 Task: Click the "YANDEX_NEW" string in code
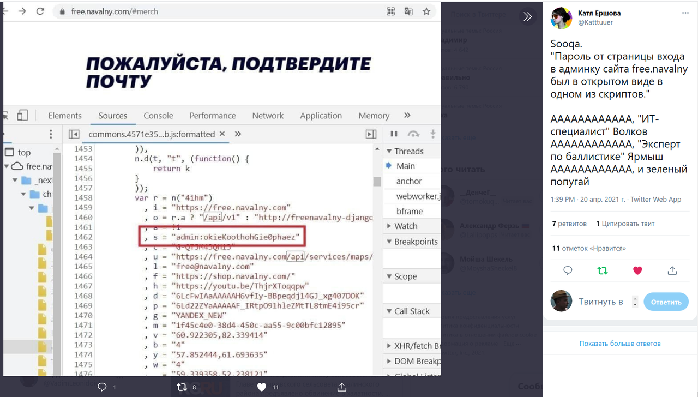[x=200, y=316]
